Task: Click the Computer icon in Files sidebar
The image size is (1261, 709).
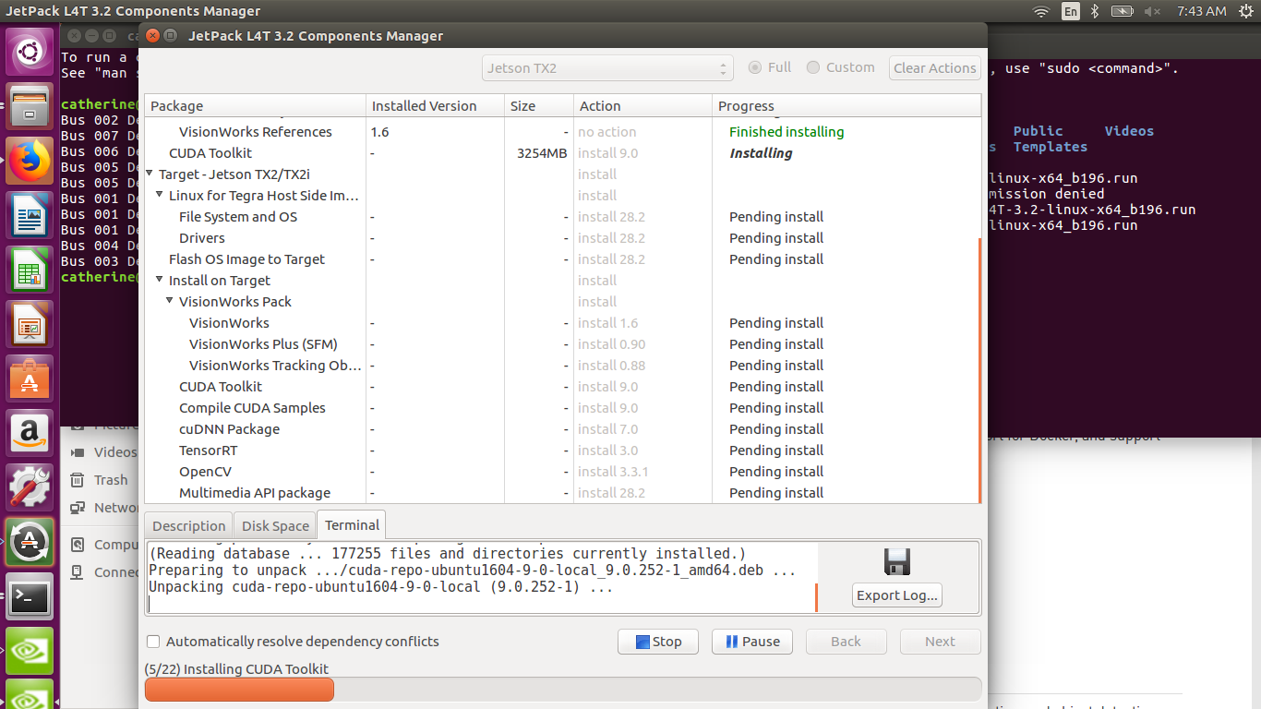Action: pyautogui.click(x=78, y=545)
